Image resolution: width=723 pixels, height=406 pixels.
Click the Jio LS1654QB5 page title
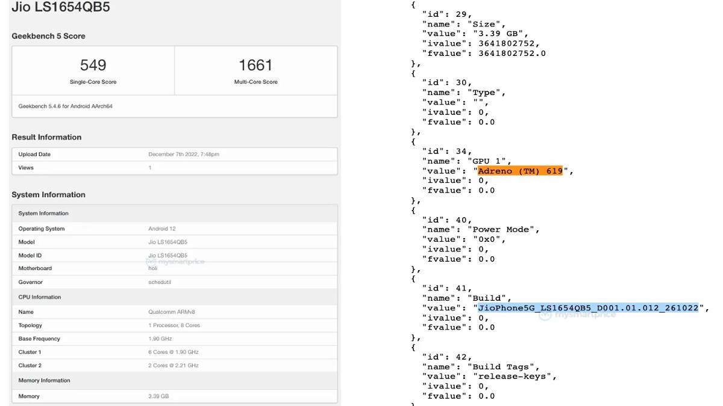(61, 8)
